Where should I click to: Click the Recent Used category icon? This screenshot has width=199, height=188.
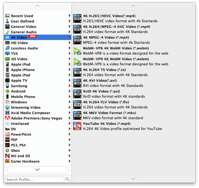click(x=7, y=16)
